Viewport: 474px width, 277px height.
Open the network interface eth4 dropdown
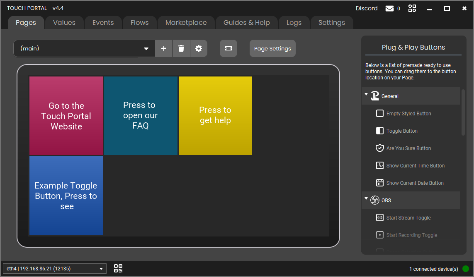(54, 269)
